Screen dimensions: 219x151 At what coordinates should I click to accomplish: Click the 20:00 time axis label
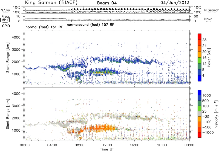click(162, 145)
